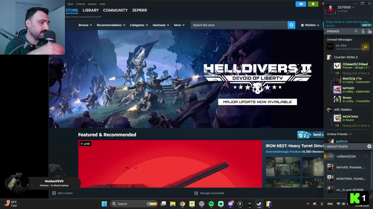Open Task View on taskbar

pos(163,204)
